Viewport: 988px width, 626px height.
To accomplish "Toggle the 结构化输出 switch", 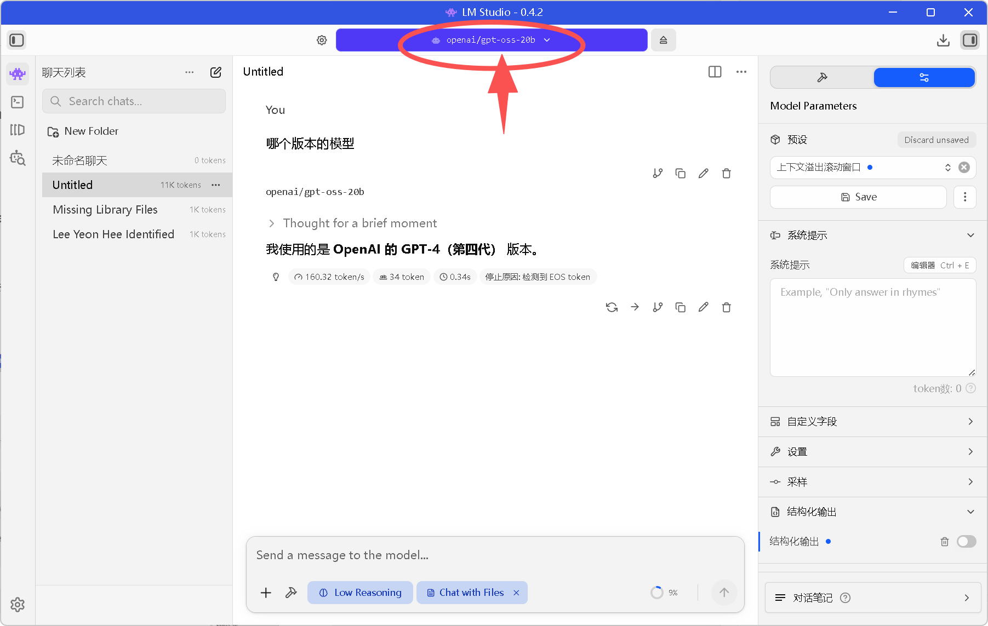I will (967, 542).
